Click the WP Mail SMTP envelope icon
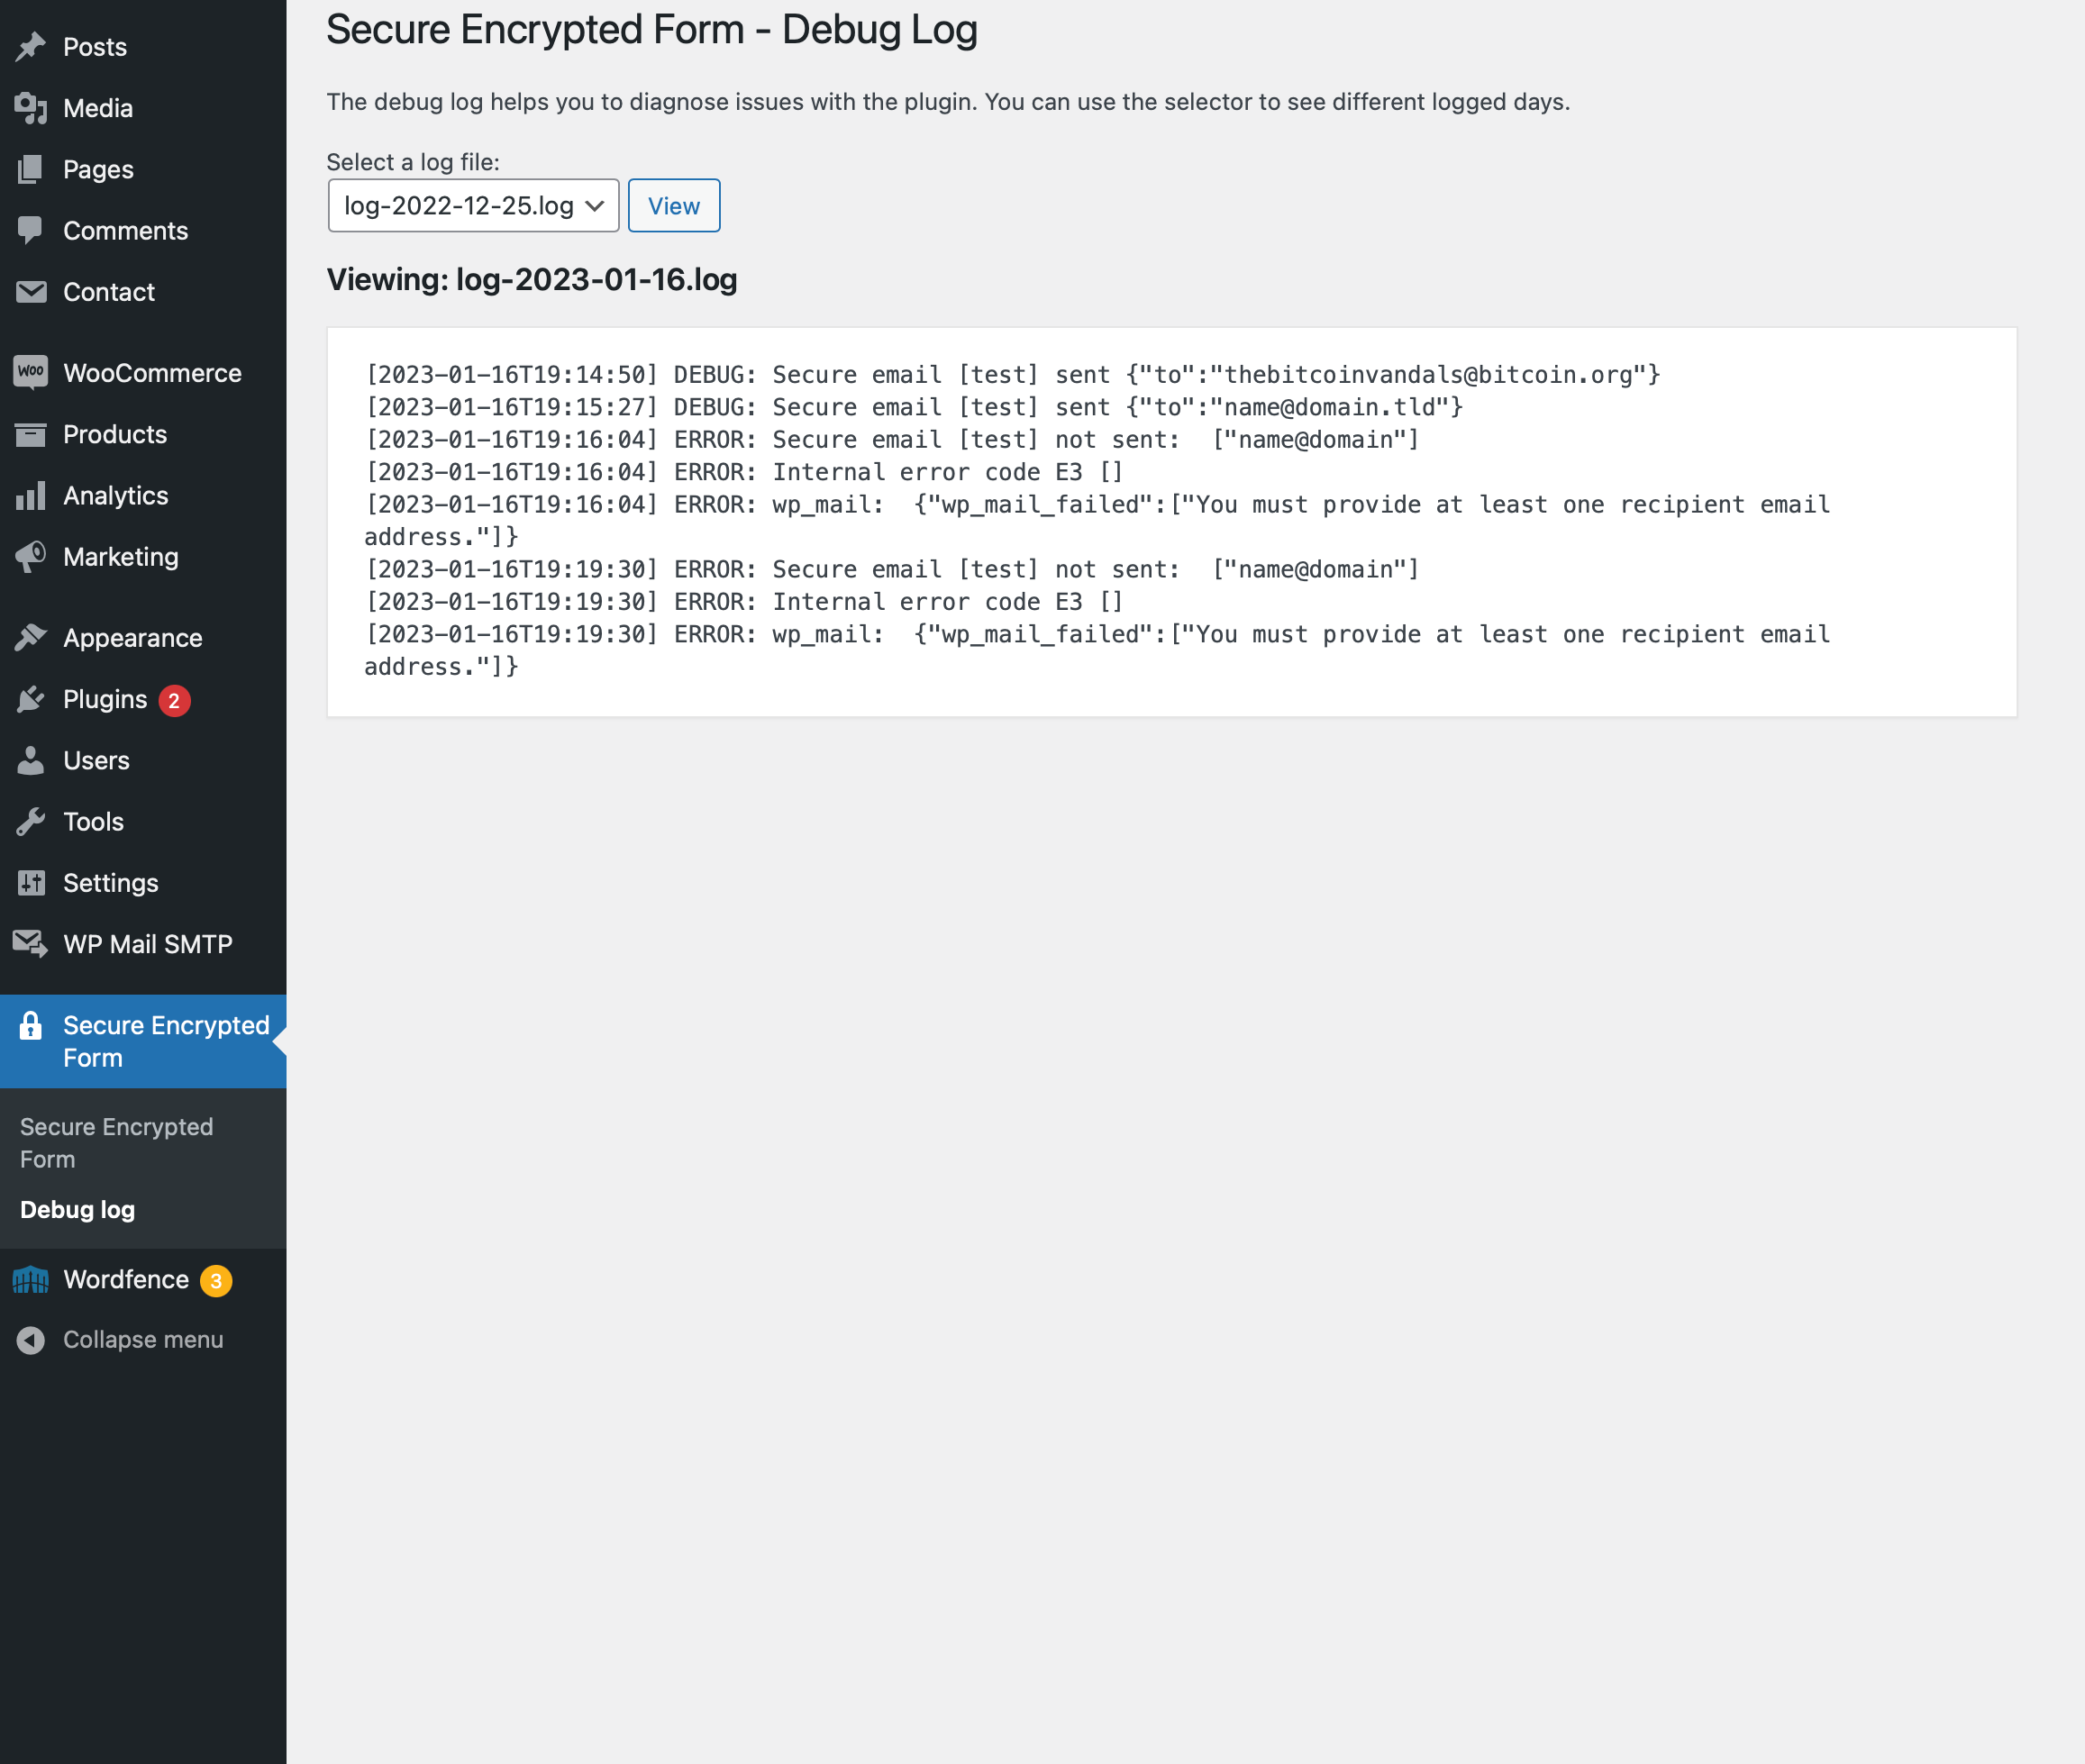Viewport: 2085px width, 1764px height. click(31, 944)
